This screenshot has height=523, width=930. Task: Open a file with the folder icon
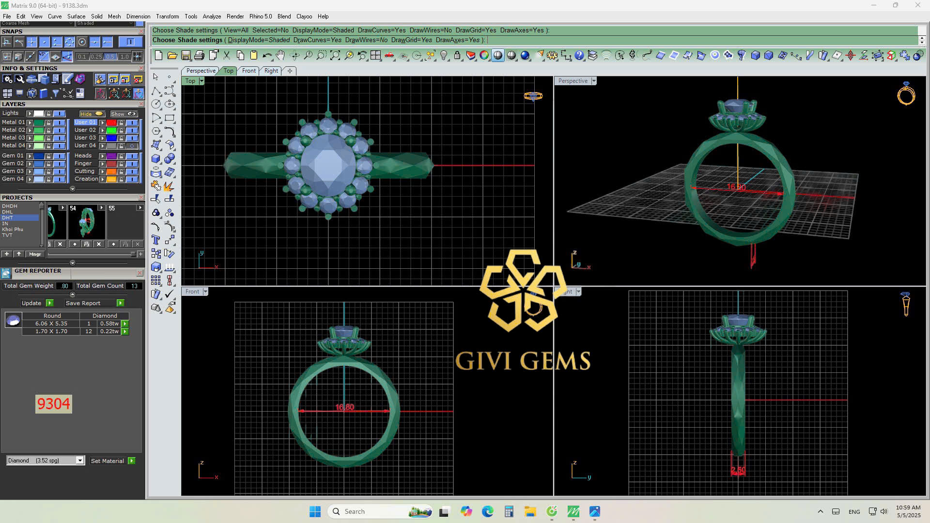click(x=172, y=56)
